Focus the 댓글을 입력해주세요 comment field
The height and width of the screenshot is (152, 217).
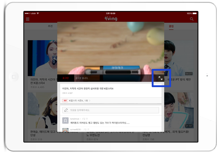tap(111, 110)
